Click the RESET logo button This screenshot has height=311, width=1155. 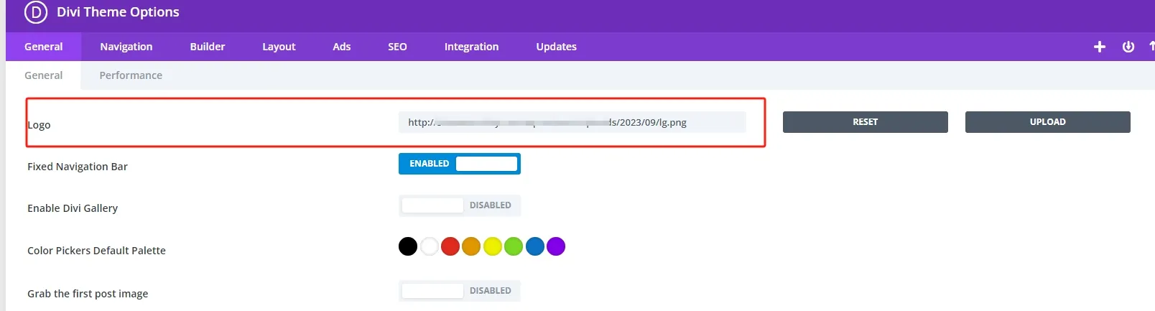[x=866, y=122]
